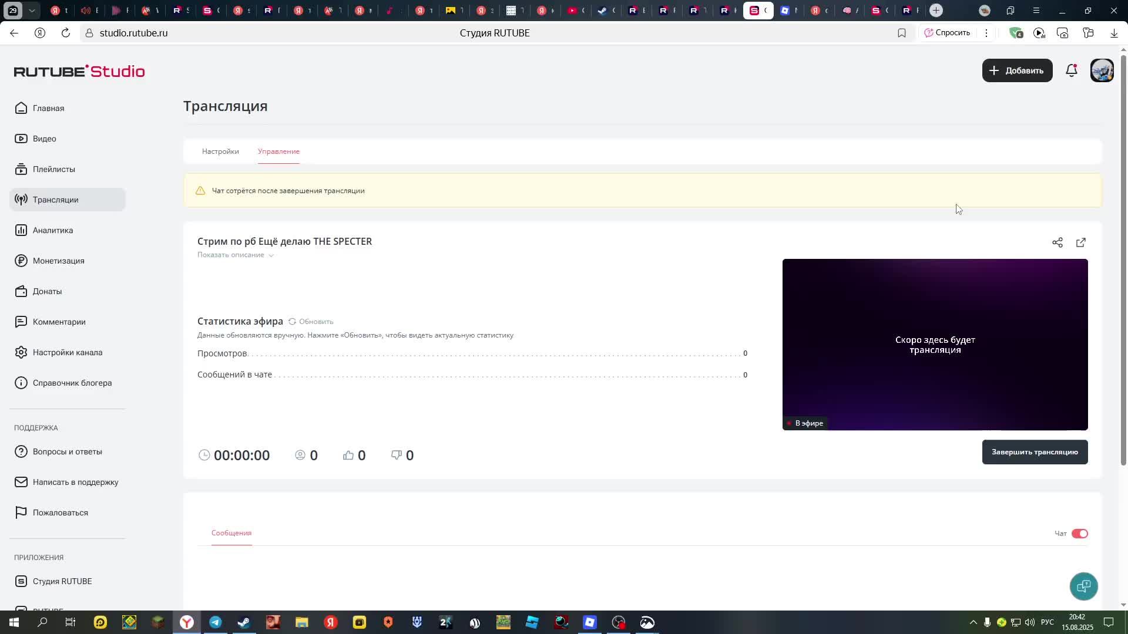The width and height of the screenshot is (1128, 634).
Task: Open the Плейлисты section
Action: point(53,169)
